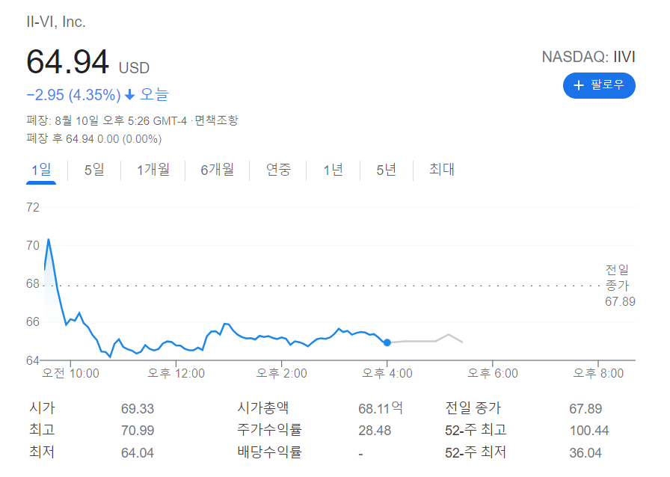670x477 pixels.
Task: Click the 52-주 최고 value 100.44
Action: 588,431
